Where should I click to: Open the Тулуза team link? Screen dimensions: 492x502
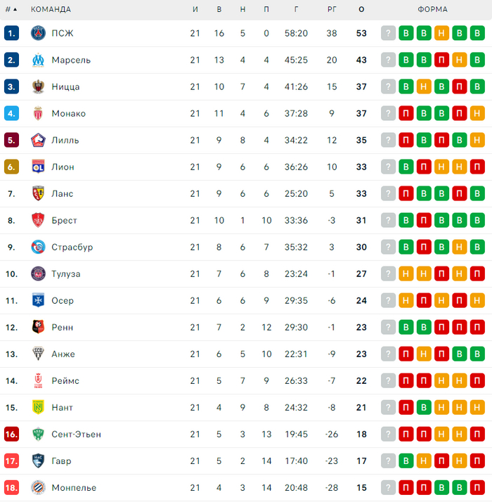(66, 273)
